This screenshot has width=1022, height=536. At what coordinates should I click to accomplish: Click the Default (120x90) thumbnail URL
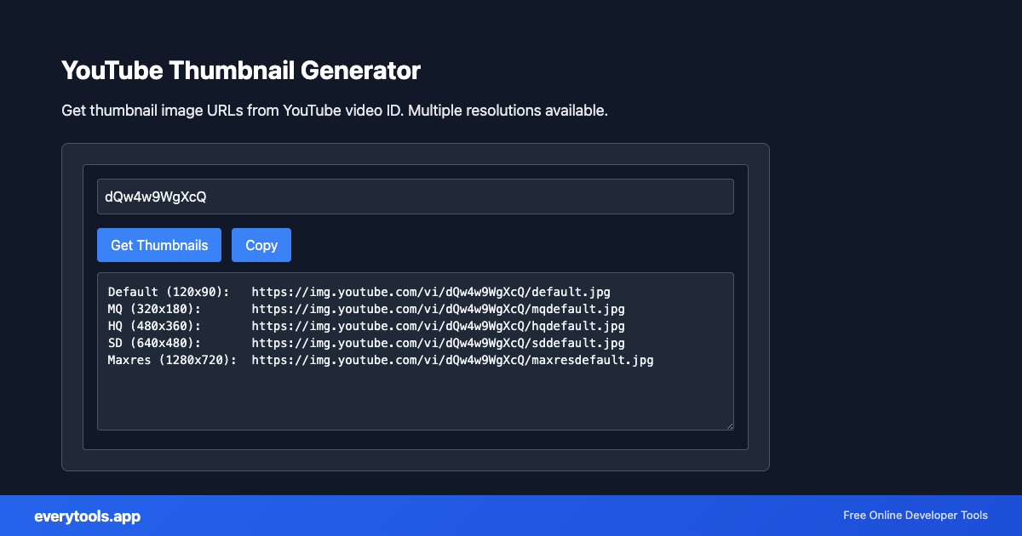point(430,291)
